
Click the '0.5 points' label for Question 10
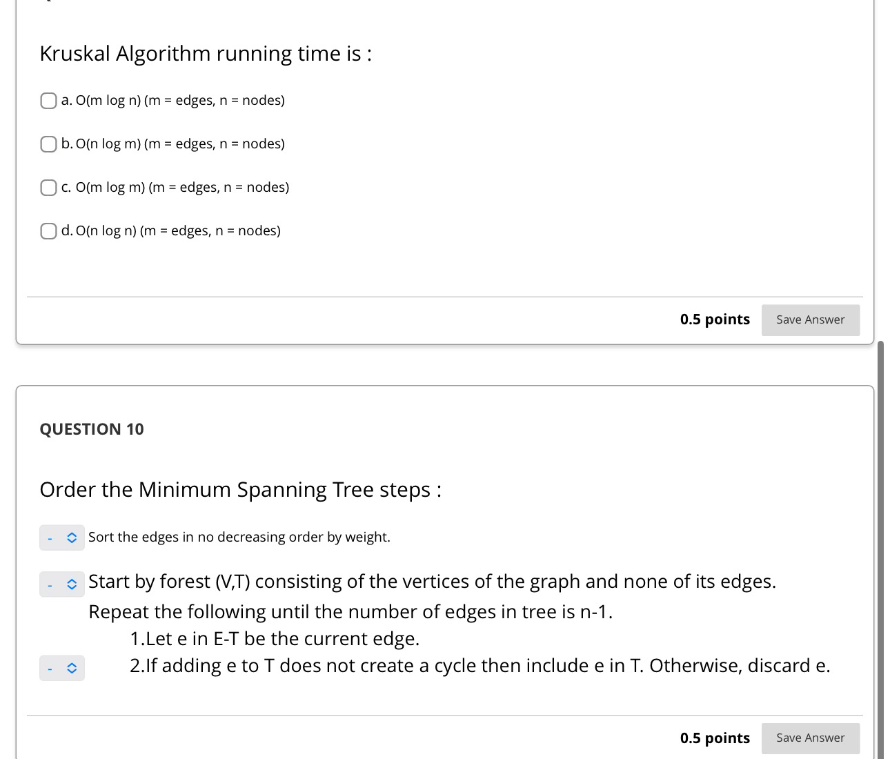pyautogui.click(x=715, y=738)
